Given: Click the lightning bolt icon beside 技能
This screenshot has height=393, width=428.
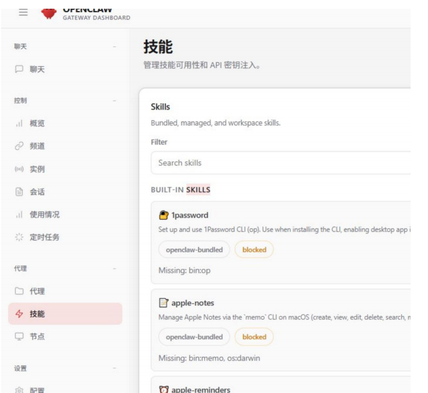Looking at the screenshot, I should click(19, 314).
